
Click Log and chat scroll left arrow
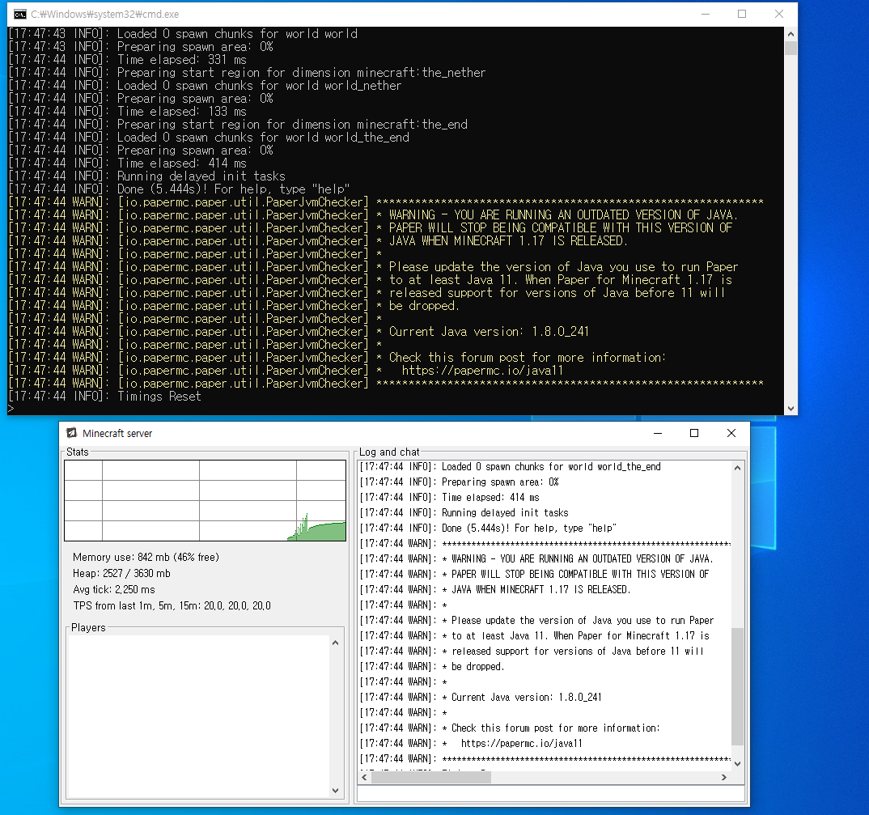click(x=365, y=777)
